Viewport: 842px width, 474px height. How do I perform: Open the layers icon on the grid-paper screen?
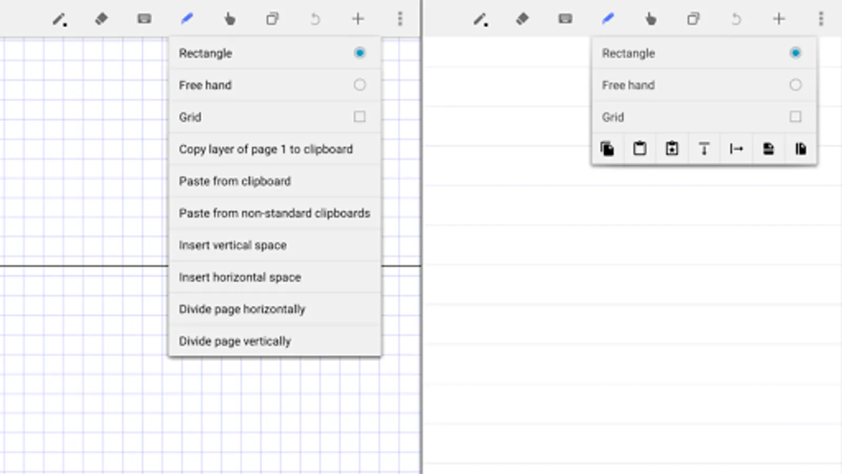pyautogui.click(x=272, y=19)
